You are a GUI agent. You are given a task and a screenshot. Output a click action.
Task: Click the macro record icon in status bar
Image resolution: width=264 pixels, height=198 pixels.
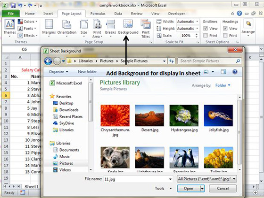click(x=23, y=193)
